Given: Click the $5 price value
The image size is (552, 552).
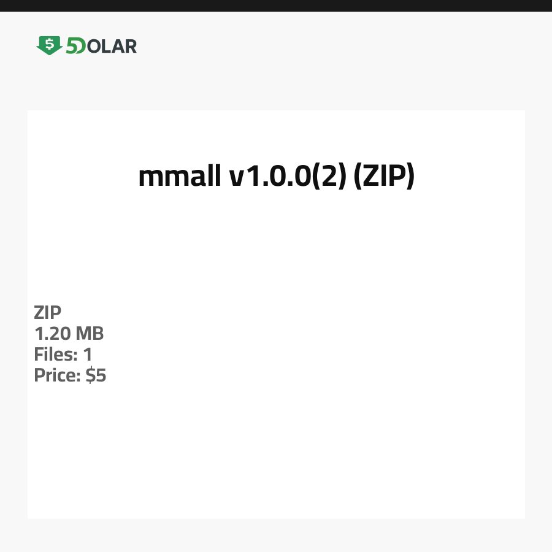Looking at the screenshot, I should point(96,375).
